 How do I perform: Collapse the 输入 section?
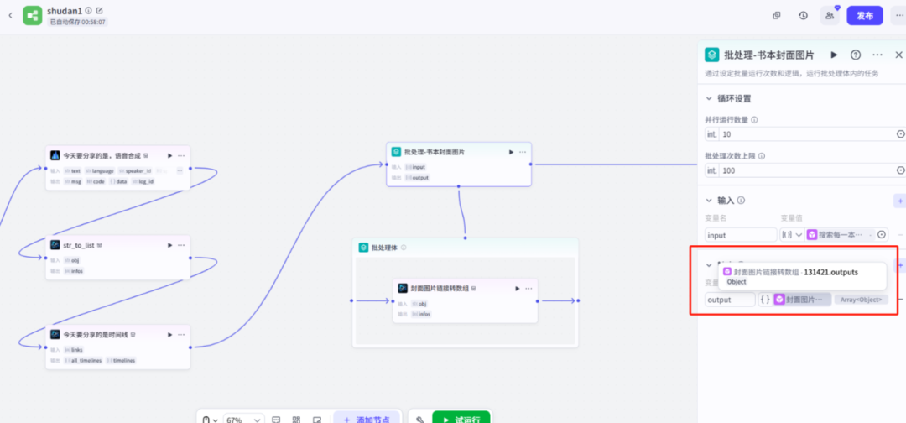pyautogui.click(x=709, y=201)
